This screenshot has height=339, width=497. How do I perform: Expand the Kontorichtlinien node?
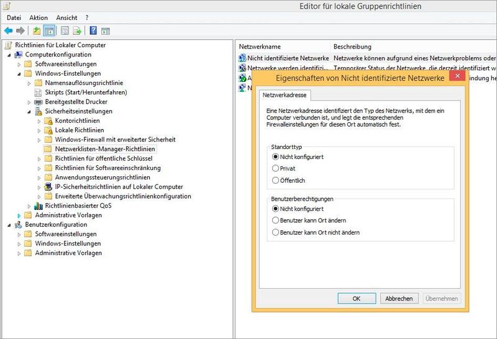tap(39, 121)
